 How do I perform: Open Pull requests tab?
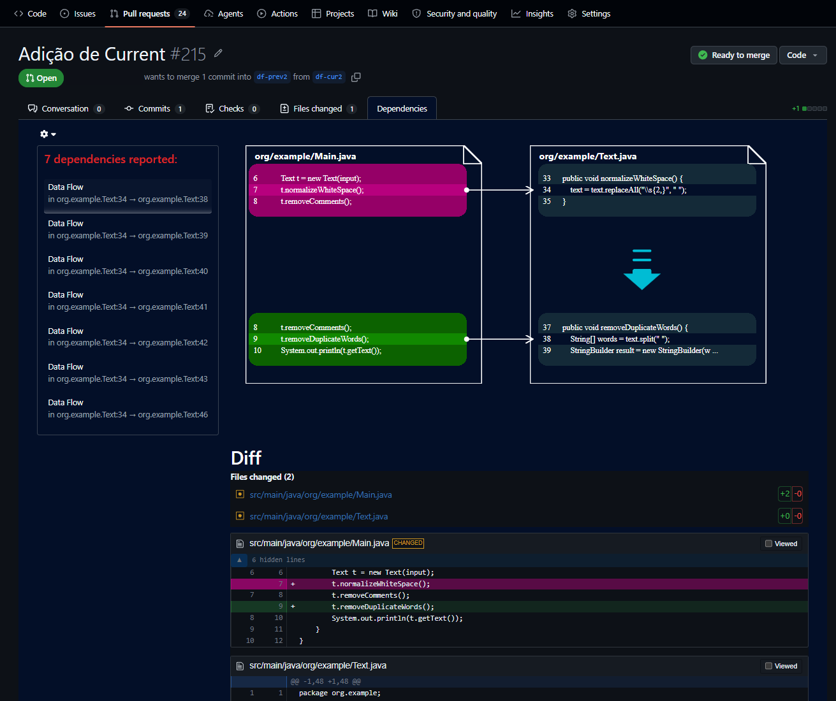click(149, 13)
